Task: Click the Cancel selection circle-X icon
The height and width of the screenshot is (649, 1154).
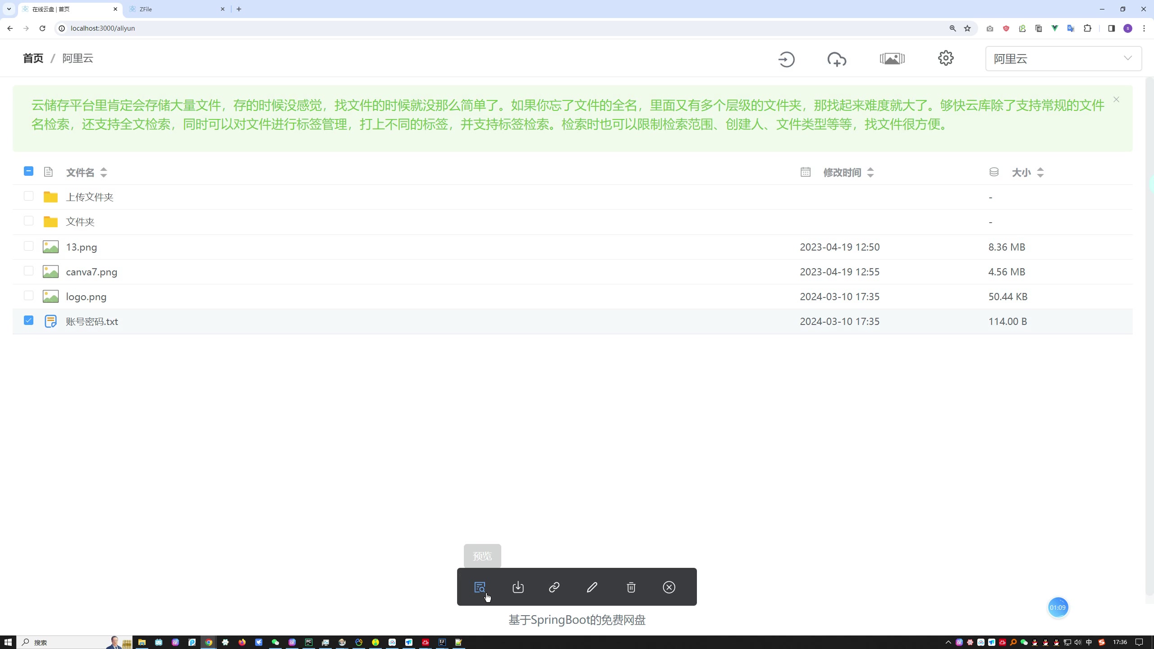Action: coord(669,587)
